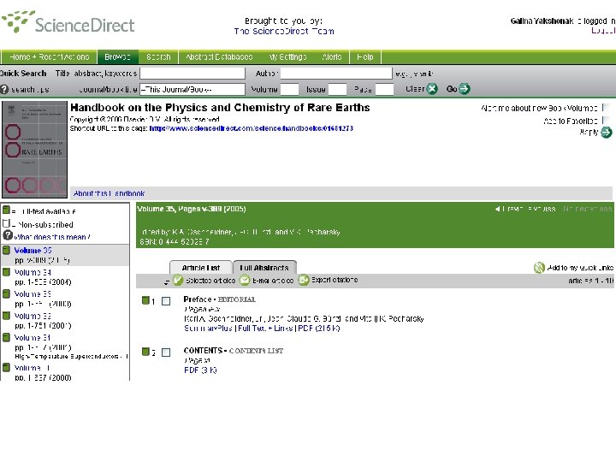This screenshot has height=462, width=616.
Task: Open Volume 34 in the volume list
Action: (33, 272)
